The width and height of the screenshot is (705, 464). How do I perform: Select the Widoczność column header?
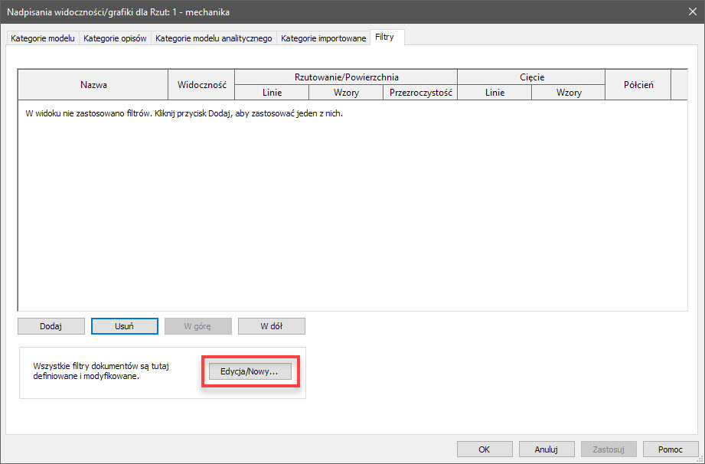(x=201, y=85)
